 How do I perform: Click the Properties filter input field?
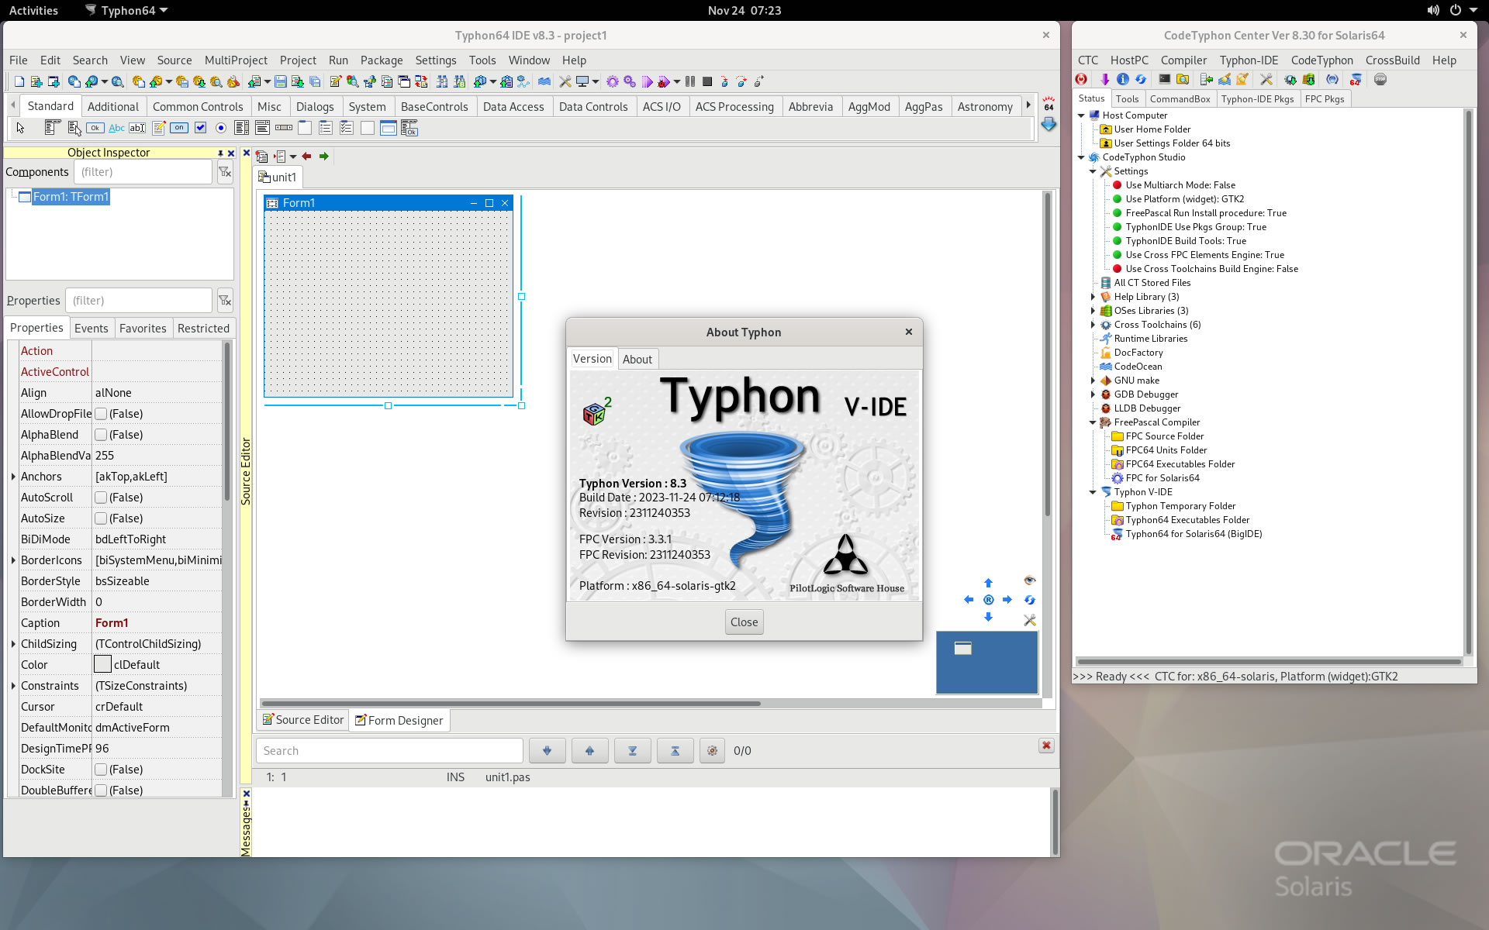(139, 301)
